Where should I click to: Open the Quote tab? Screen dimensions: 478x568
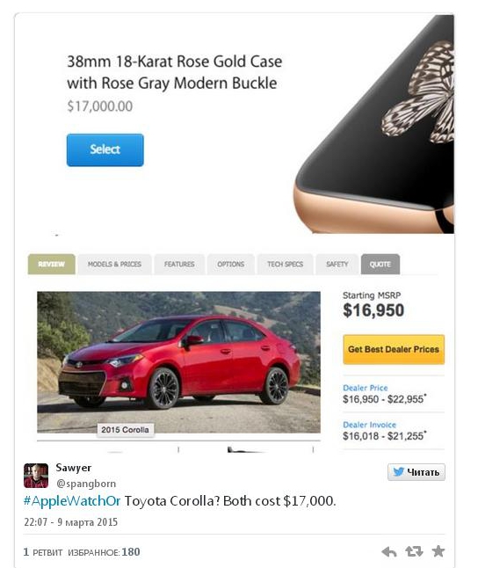(x=380, y=264)
